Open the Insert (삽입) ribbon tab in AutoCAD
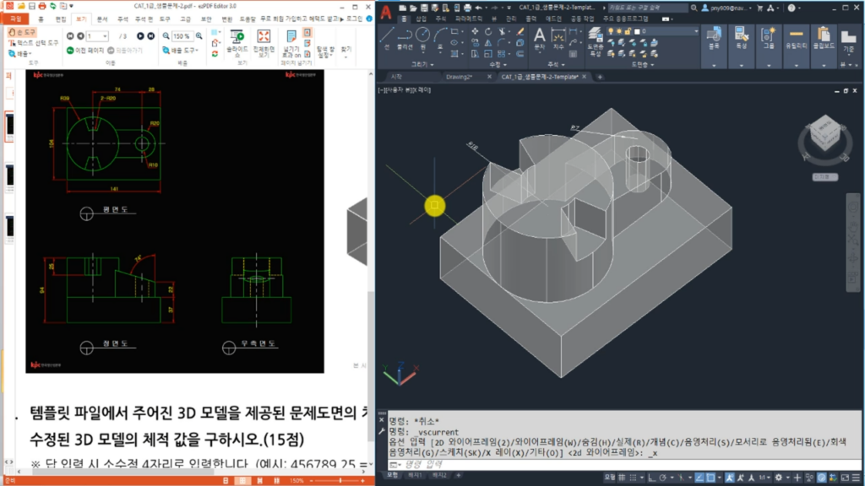Viewport: 865px width, 486px height. pyautogui.click(x=422, y=19)
